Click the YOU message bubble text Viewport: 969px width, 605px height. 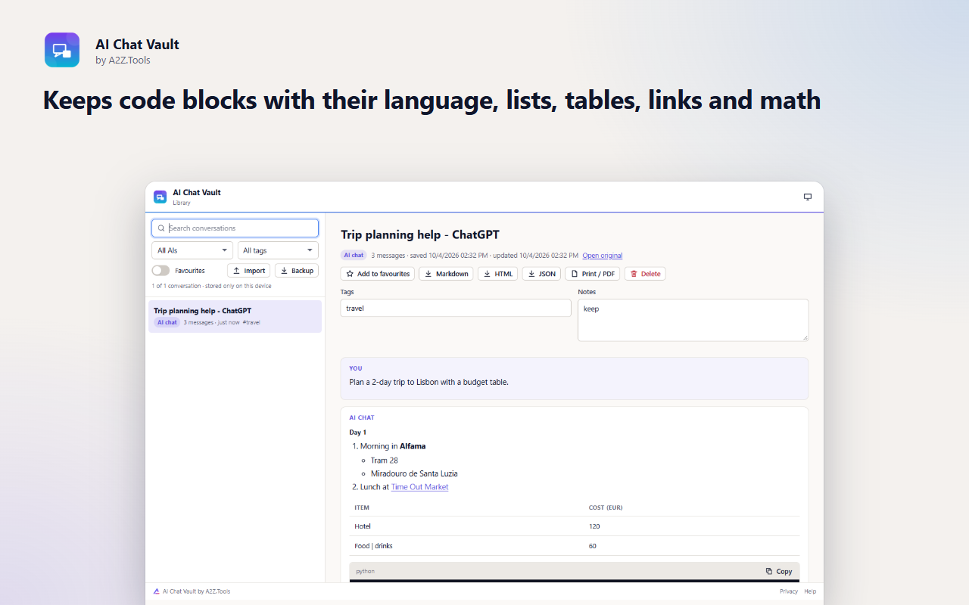428,382
